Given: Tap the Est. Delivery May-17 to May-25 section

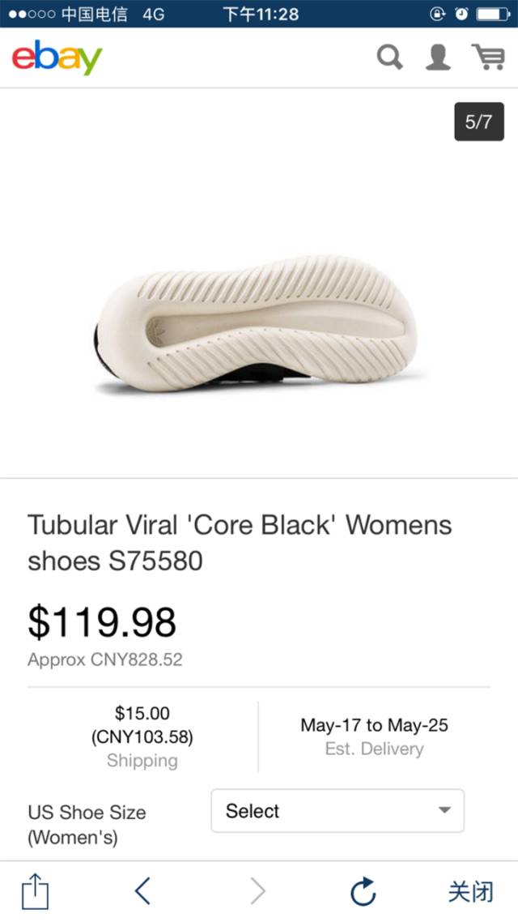Looking at the screenshot, I should tap(374, 736).
